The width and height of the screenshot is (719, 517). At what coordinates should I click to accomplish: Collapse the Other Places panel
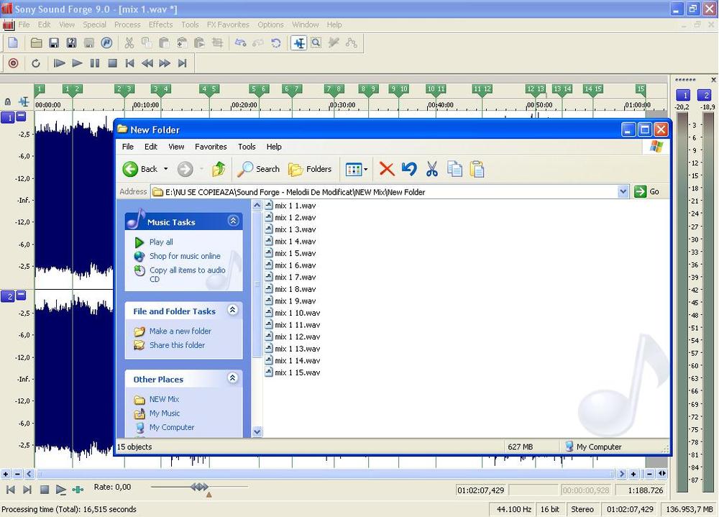[232, 378]
